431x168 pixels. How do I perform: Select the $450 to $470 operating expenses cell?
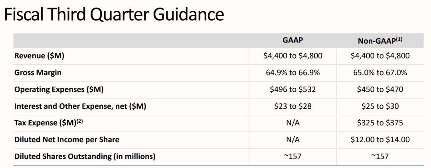click(x=380, y=89)
